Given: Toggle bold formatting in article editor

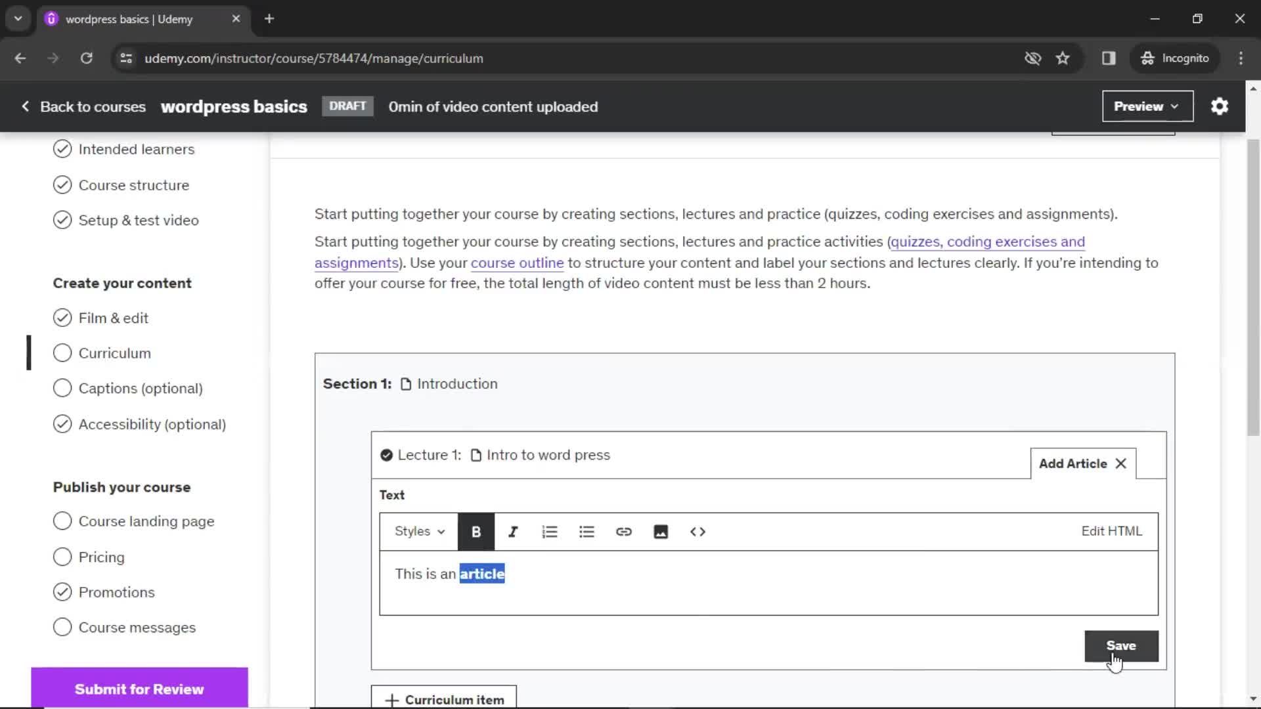Looking at the screenshot, I should [476, 532].
